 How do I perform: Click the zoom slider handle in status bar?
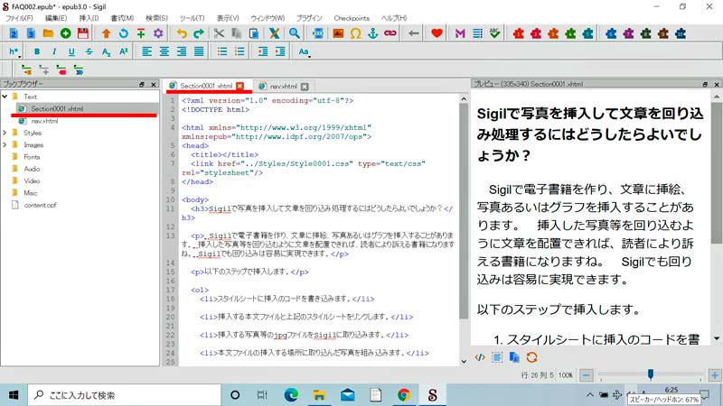coord(650,374)
